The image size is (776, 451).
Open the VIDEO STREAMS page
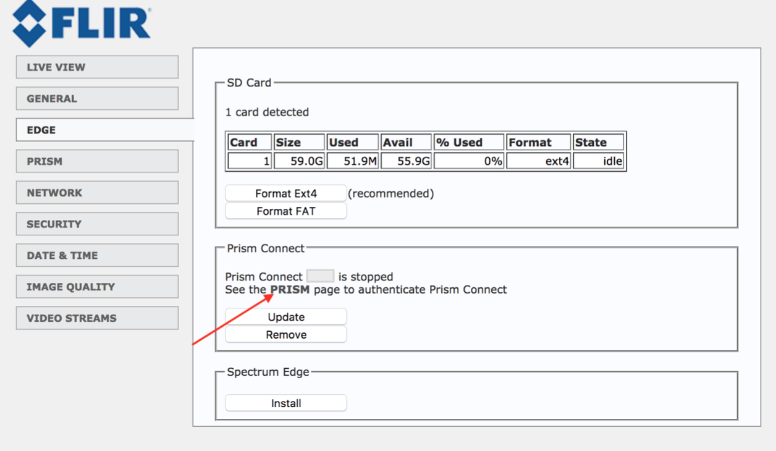[97, 318]
